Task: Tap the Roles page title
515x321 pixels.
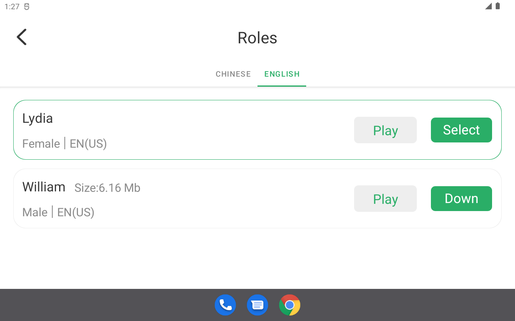Action: (257, 38)
